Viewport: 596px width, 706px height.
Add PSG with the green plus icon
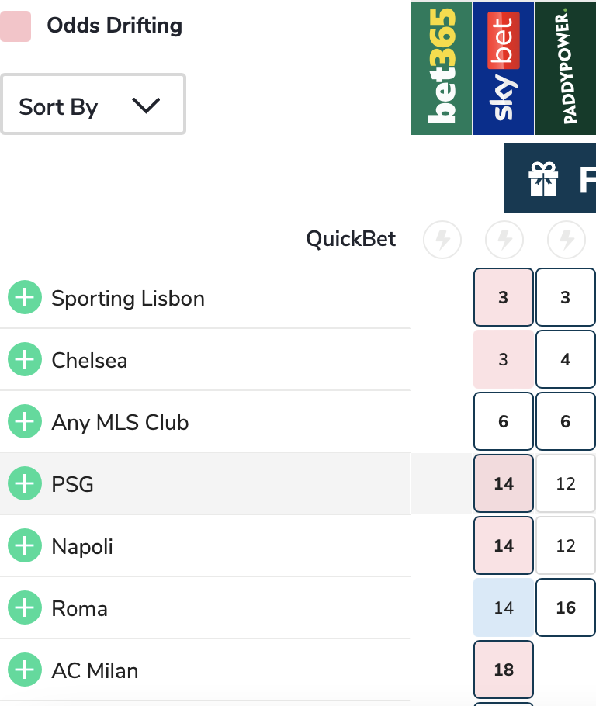[x=25, y=484]
